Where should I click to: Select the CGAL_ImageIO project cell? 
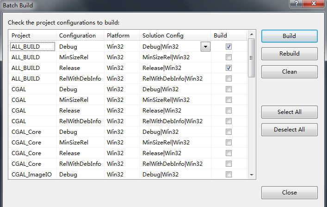(32, 174)
